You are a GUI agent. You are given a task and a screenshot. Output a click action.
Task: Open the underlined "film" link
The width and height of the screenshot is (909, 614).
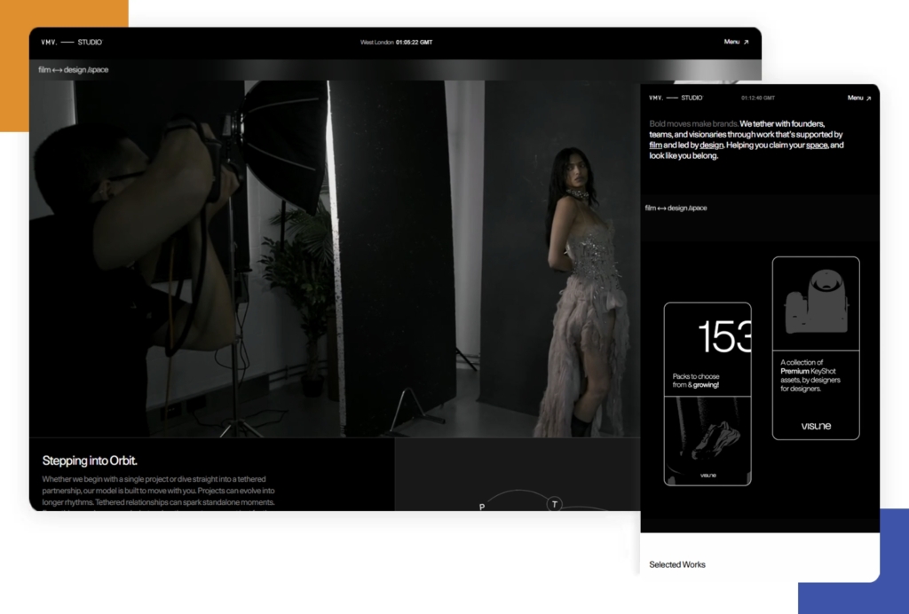pyautogui.click(x=655, y=146)
